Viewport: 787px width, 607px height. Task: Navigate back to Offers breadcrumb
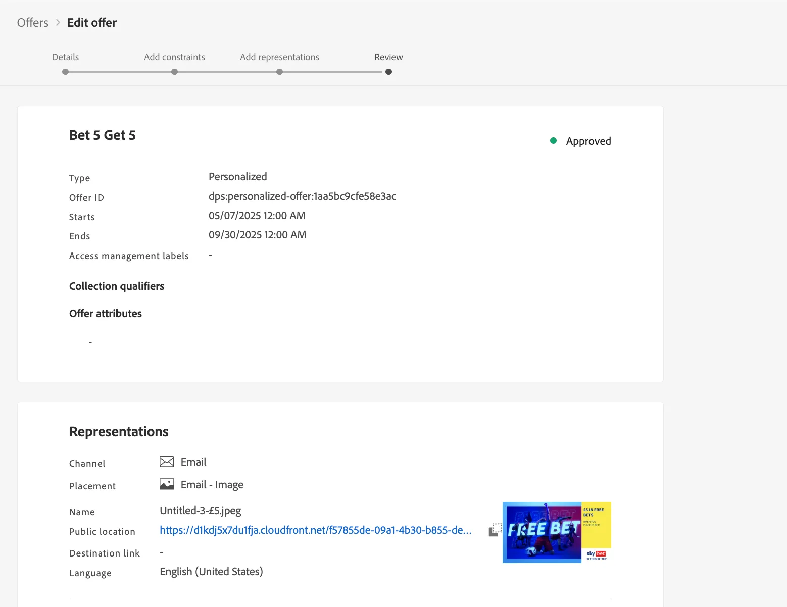click(33, 23)
